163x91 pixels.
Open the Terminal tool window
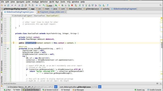click(x=65, y=90)
